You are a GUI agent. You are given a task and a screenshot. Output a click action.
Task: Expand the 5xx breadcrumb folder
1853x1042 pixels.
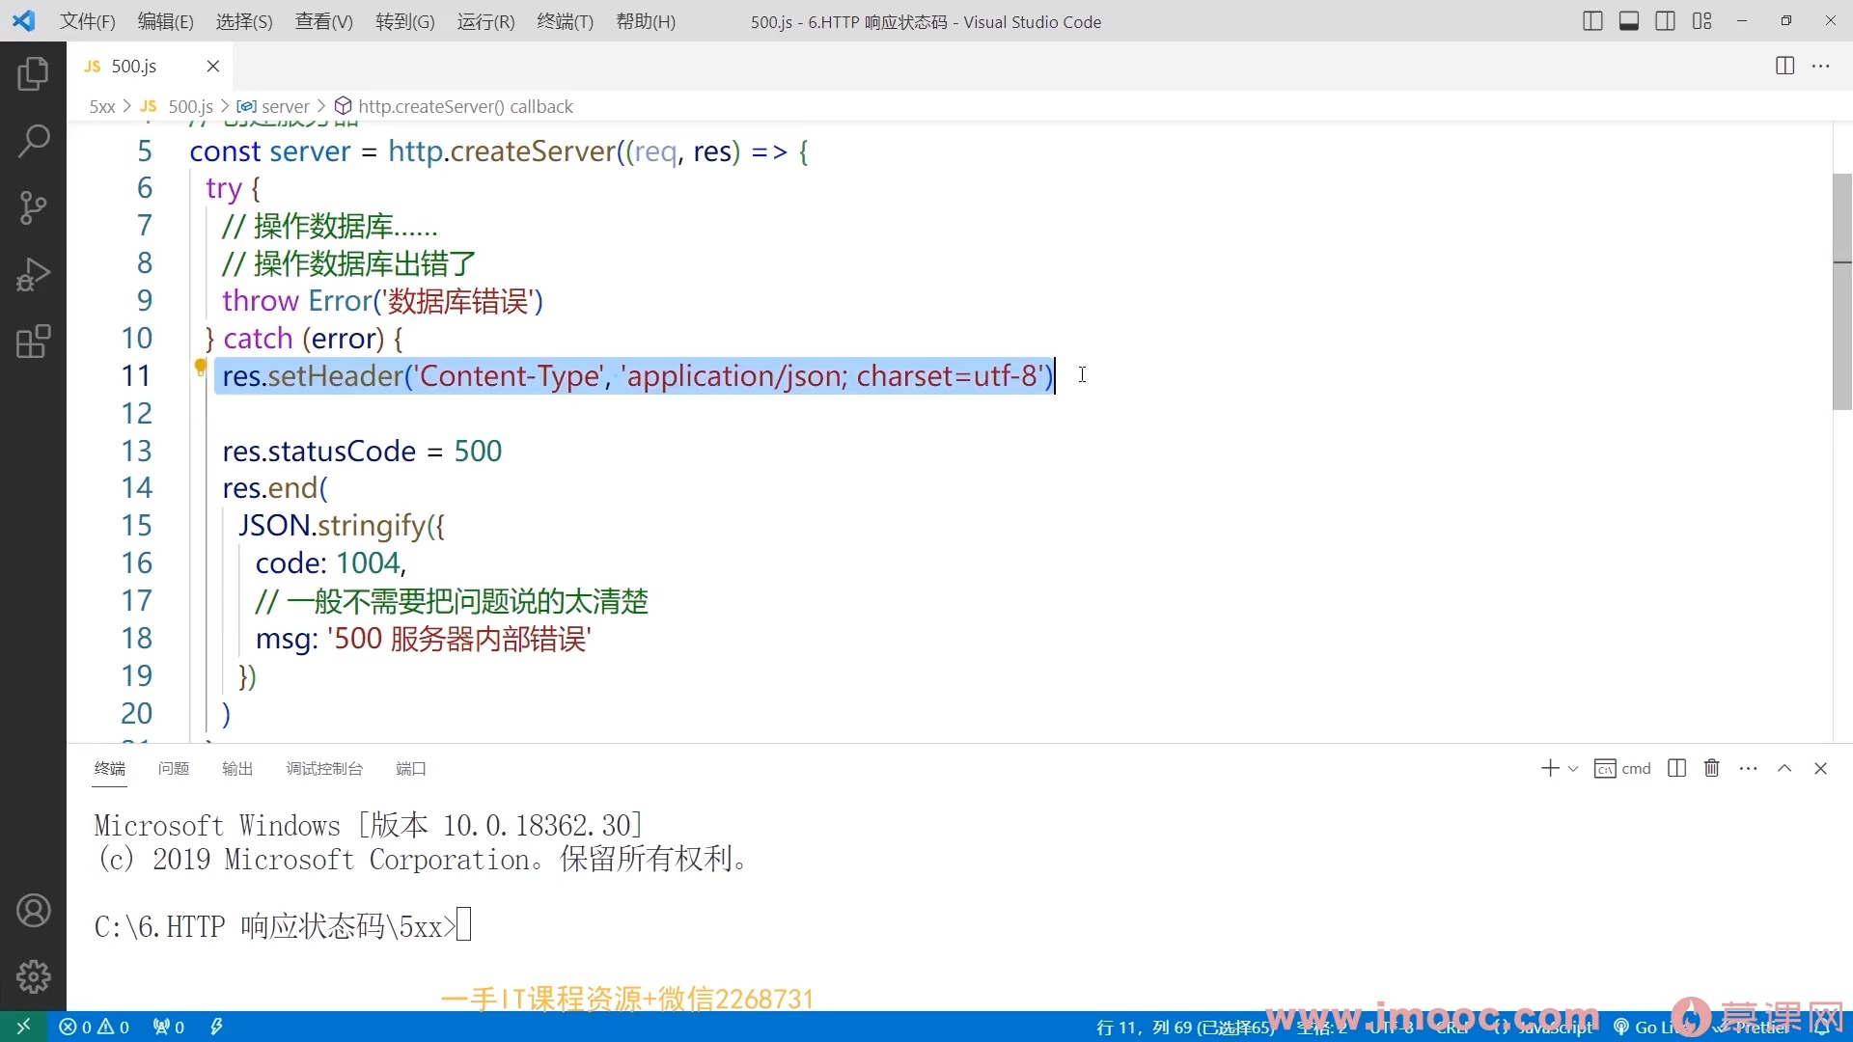(x=102, y=106)
